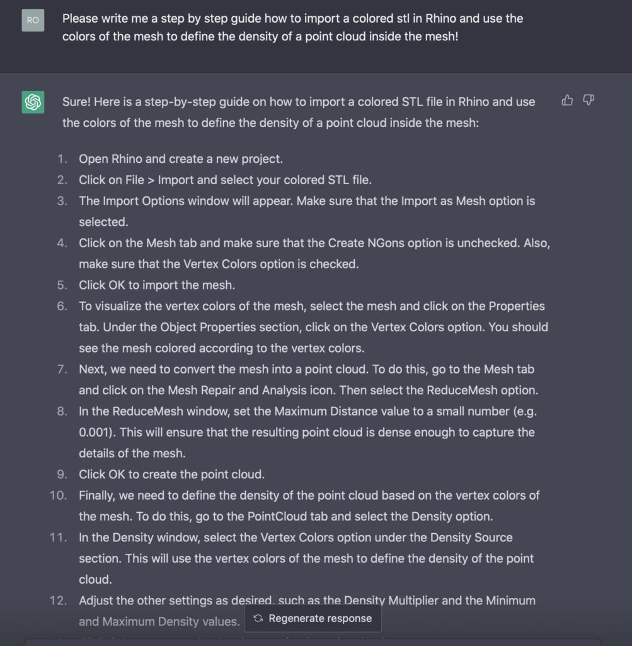Viewport: 632px width, 646px height.
Task: Click the Regenerate response button
Action: [x=313, y=618]
